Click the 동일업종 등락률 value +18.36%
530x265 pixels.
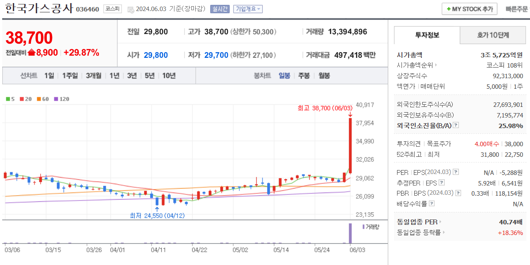(x=511, y=232)
